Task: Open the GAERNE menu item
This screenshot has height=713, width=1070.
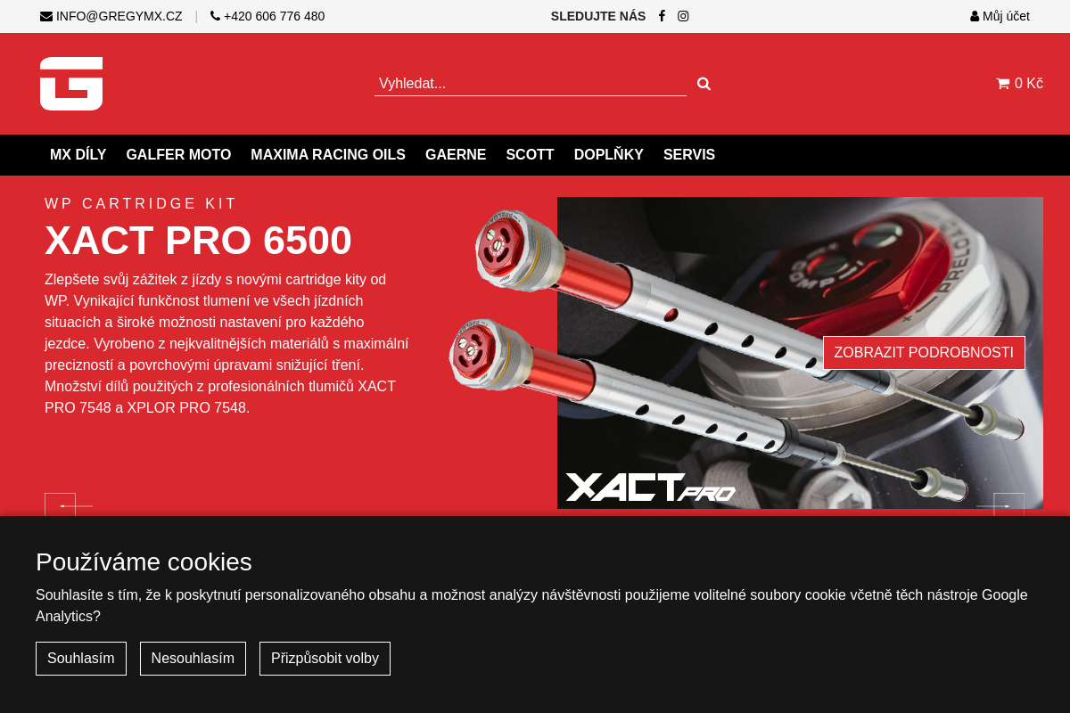Action: (x=456, y=155)
